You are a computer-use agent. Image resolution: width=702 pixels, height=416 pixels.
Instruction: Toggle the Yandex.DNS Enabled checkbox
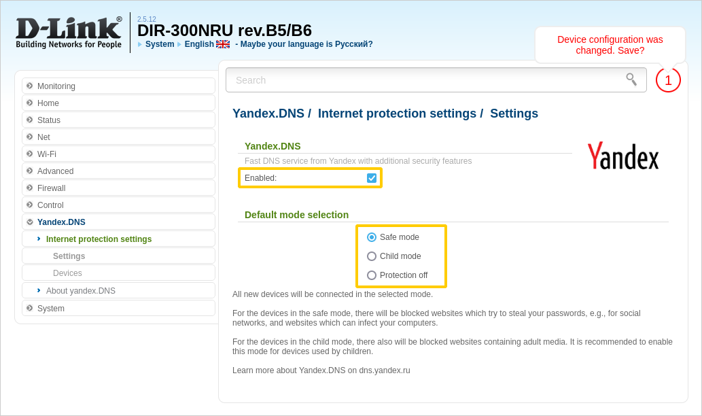pyautogui.click(x=372, y=178)
